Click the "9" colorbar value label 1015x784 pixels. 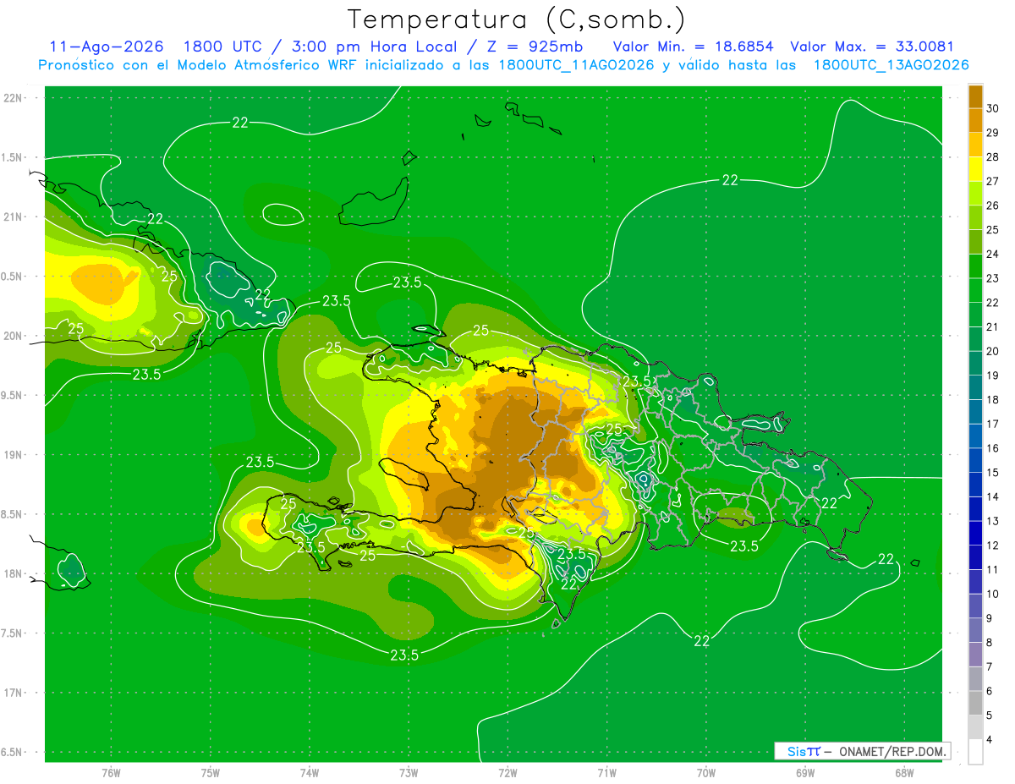[990, 618]
